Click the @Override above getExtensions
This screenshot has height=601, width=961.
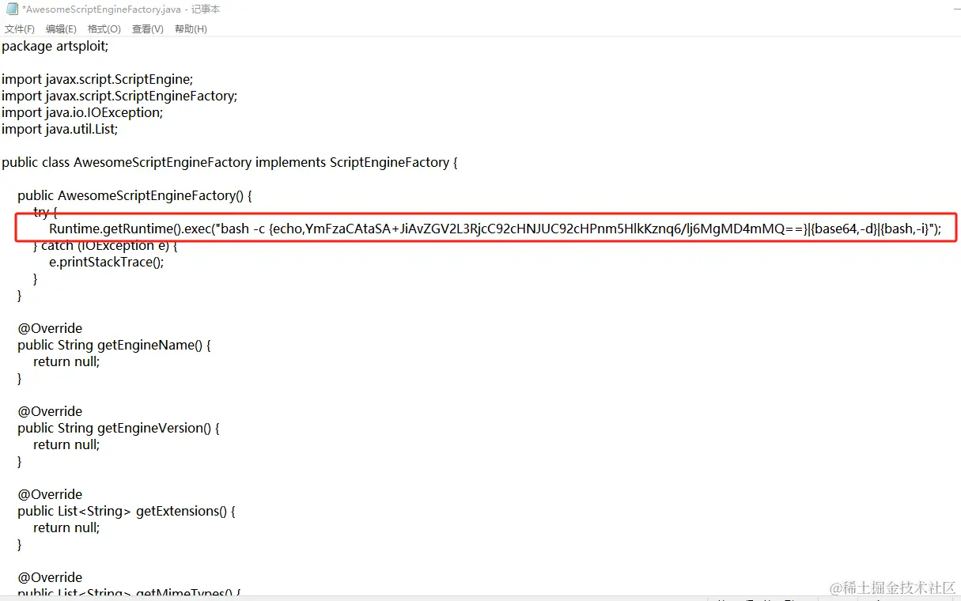[50, 494]
